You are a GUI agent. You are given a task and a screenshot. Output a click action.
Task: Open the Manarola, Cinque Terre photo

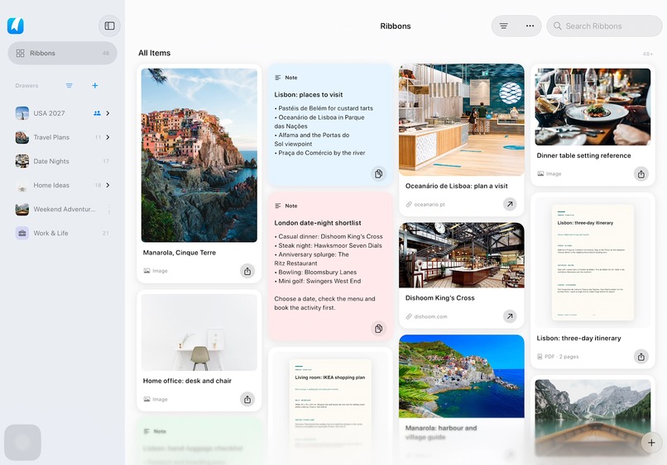coord(199,155)
